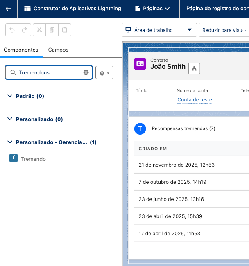
Task: Click the redo icon
Action: (x=25, y=30)
